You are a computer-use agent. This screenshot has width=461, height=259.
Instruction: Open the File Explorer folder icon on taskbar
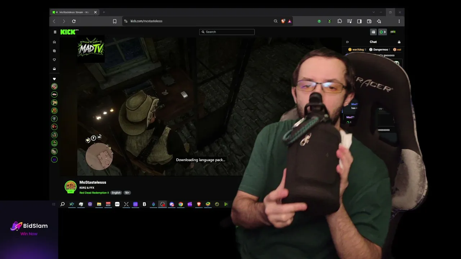pyautogui.click(x=99, y=204)
